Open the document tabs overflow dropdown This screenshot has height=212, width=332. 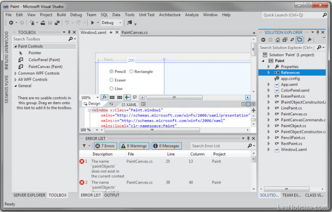coord(254,33)
